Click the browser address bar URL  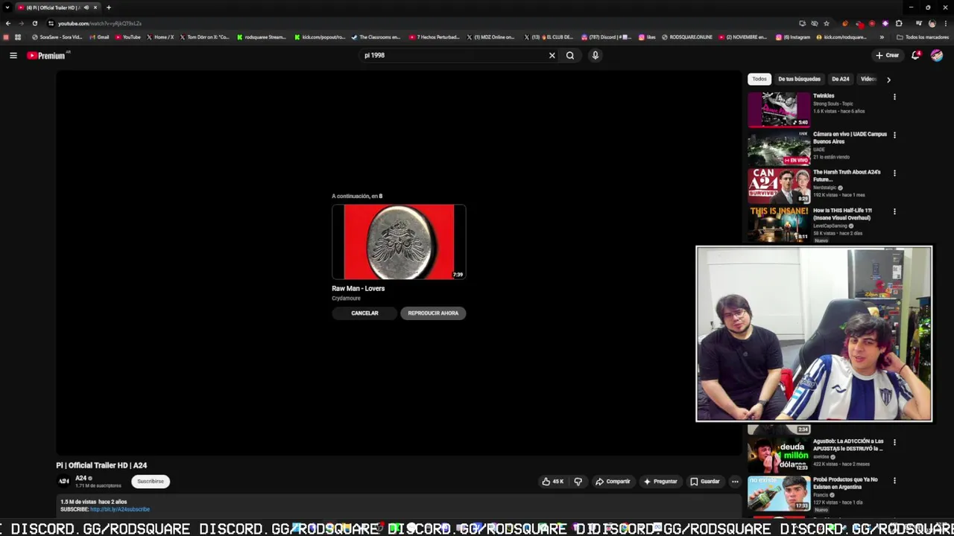point(100,23)
